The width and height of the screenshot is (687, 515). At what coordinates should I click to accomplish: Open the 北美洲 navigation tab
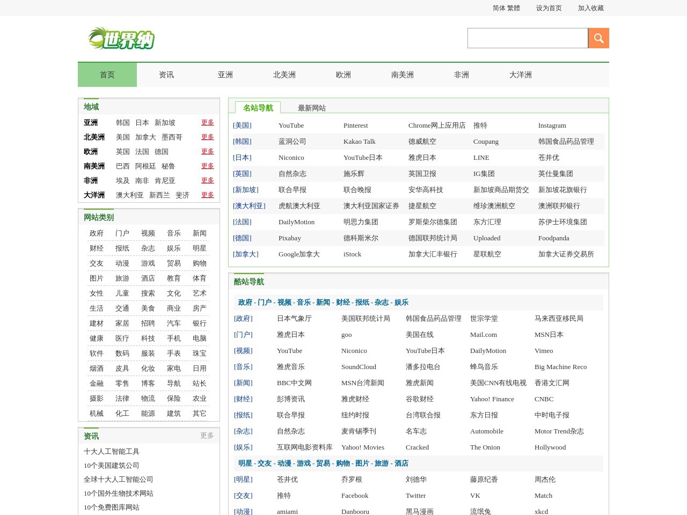[x=284, y=75]
